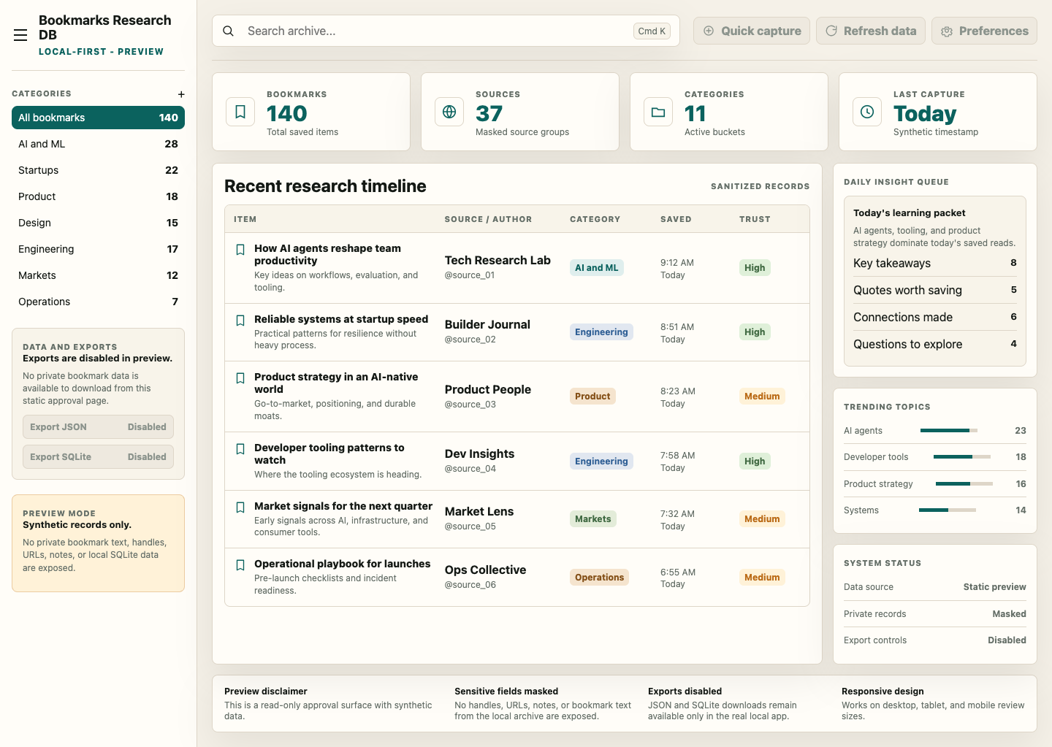Open Tech Research Lab source
Screen dimensions: 1052x747
click(x=498, y=261)
